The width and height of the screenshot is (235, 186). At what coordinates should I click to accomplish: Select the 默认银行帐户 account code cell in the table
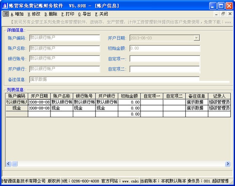click(x=16, y=102)
